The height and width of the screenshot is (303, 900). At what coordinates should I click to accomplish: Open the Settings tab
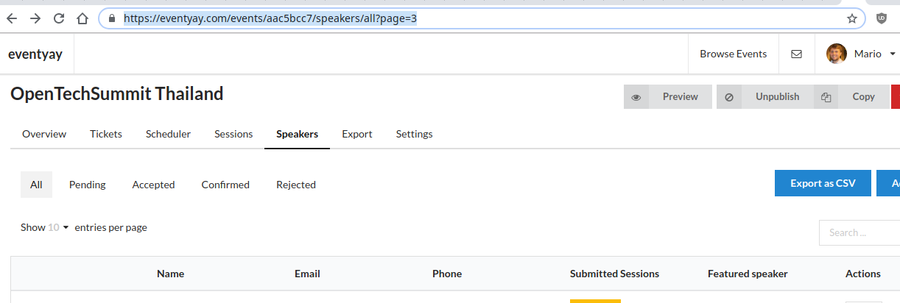pyautogui.click(x=415, y=134)
